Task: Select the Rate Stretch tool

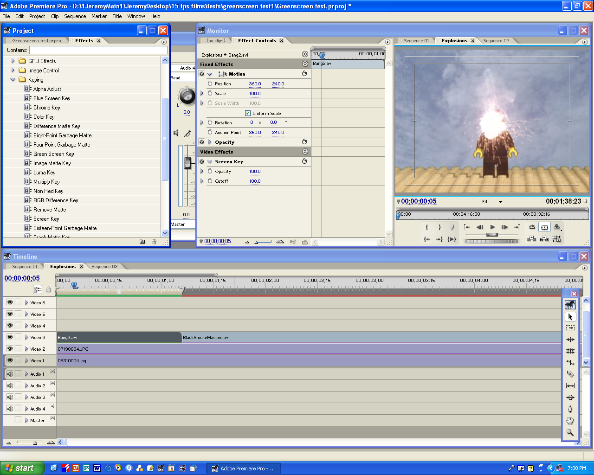Action: coord(570,363)
